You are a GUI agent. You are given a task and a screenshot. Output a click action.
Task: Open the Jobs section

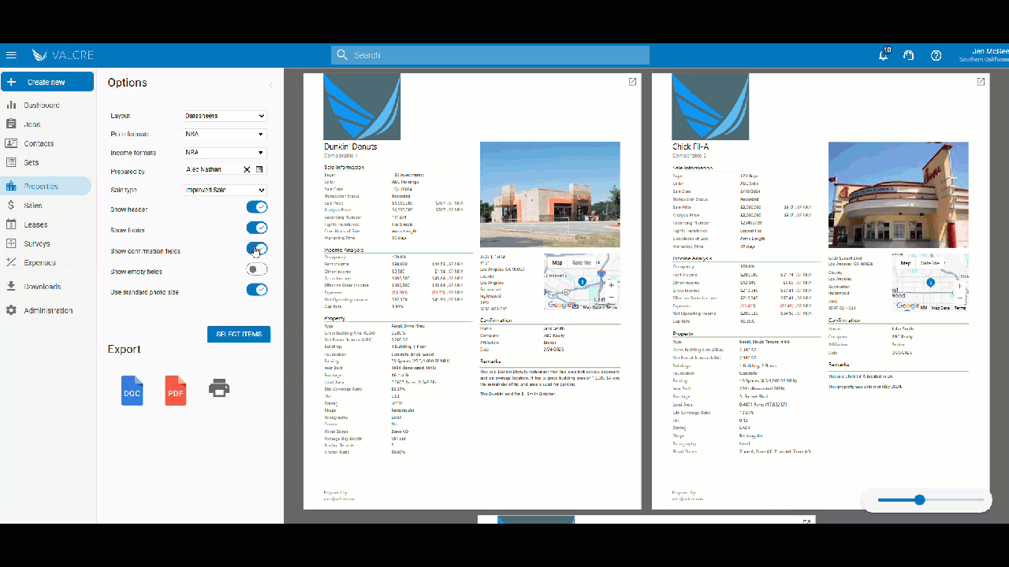(x=32, y=124)
